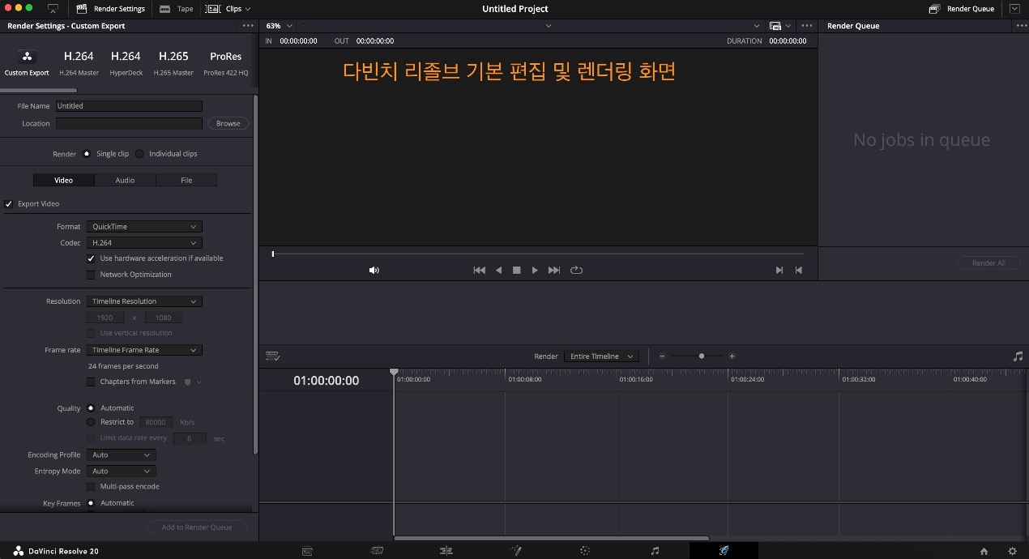Stop playback in the viewer
The image size is (1029, 559).
click(516, 271)
